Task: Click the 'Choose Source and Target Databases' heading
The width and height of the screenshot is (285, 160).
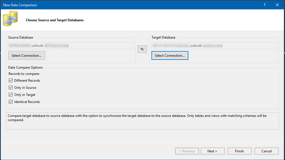Action: [55, 20]
